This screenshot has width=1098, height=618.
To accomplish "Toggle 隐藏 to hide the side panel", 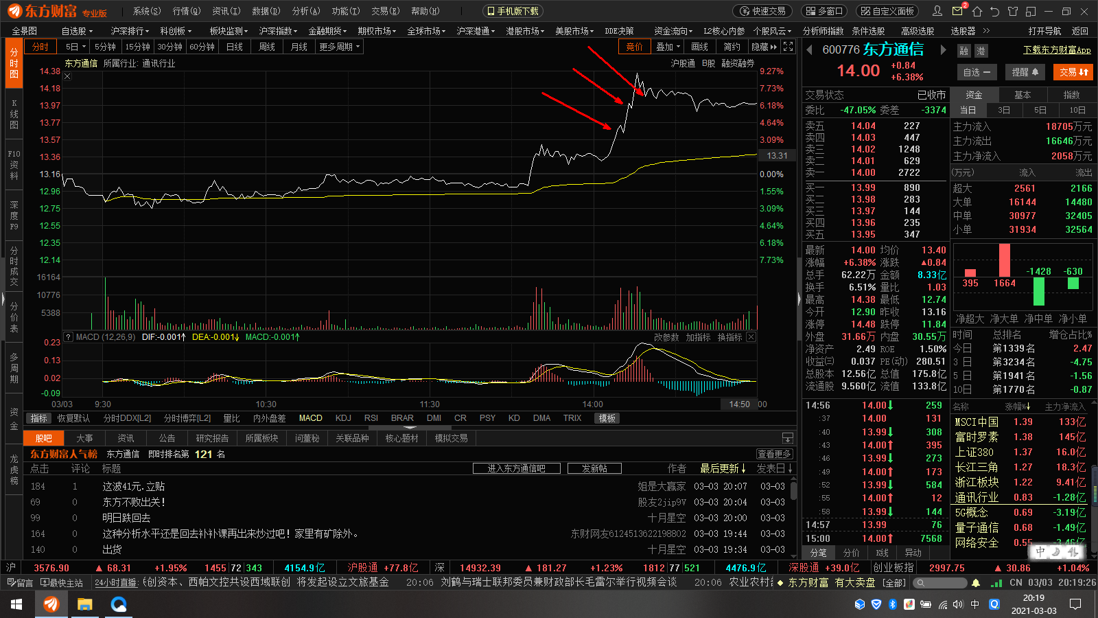I will pos(764,47).
